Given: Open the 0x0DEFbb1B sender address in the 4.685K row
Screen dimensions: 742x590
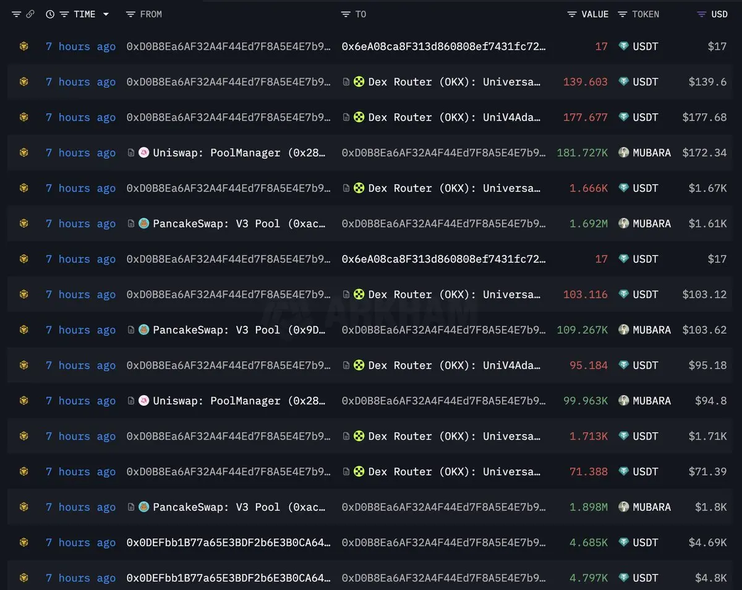Looking at the screenshot, I should coord(228,542).
